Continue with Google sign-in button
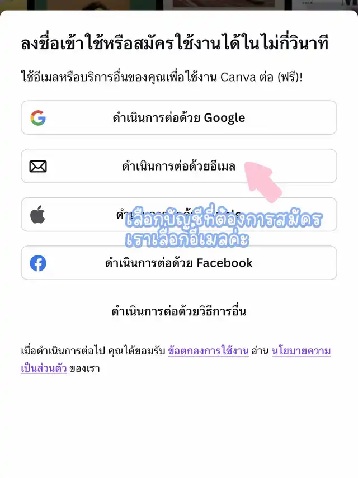This screenshot has width=358, height=478. 179,117
